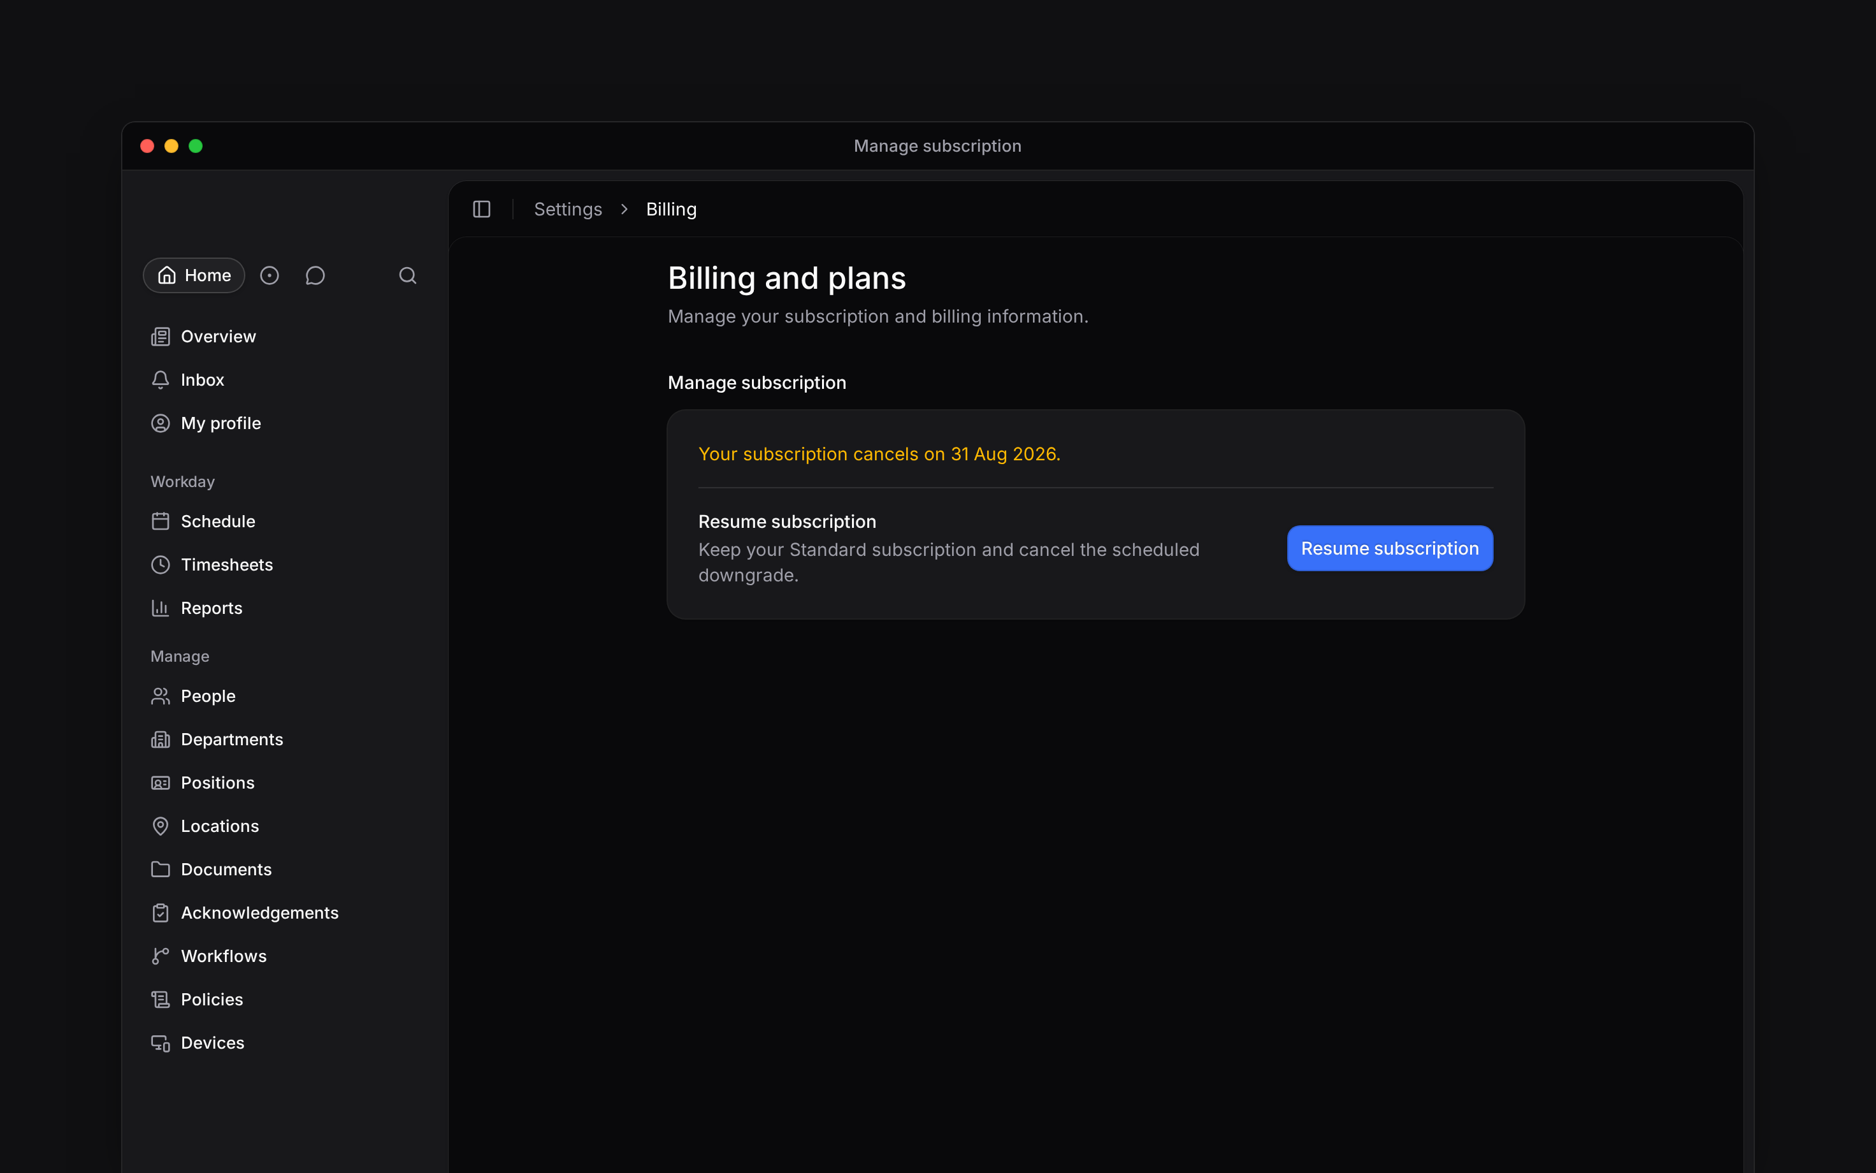Screen dimensions: 1876x1173
Task: Click the Departments building icon
Action: (161, 739)
